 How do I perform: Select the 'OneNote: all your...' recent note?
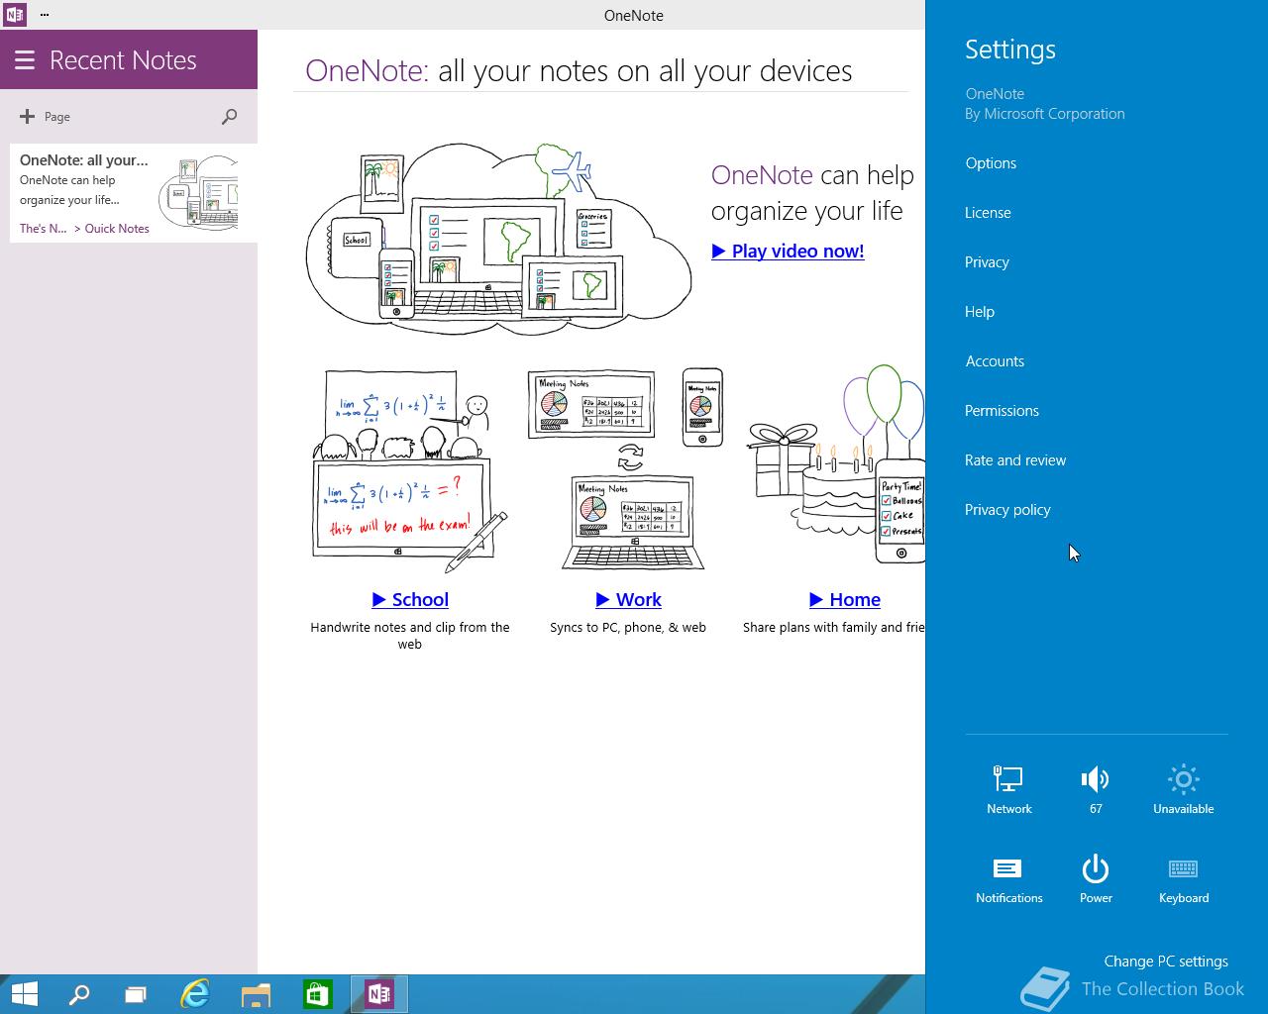coord(134,193)
